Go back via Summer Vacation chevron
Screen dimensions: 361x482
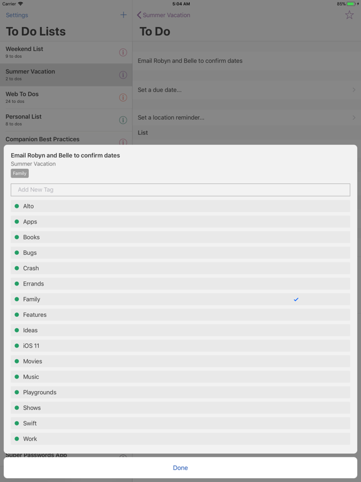click(x=164, y=15)
